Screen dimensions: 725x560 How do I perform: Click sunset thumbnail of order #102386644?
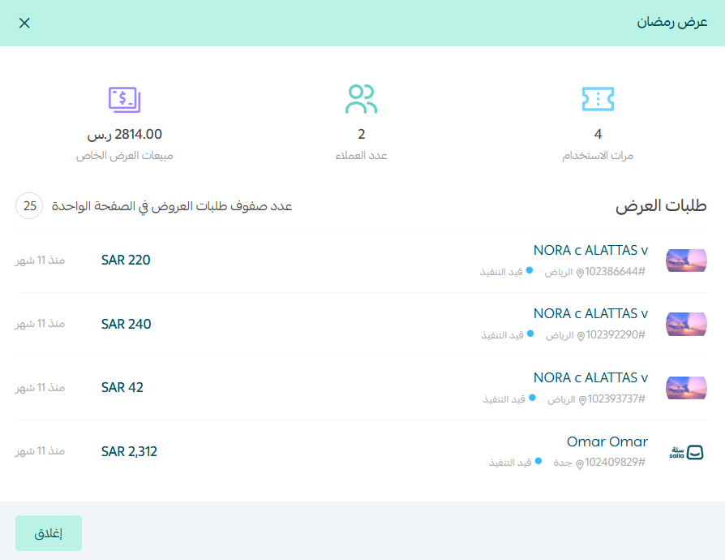pyautogui.click(x=686, y=261)
